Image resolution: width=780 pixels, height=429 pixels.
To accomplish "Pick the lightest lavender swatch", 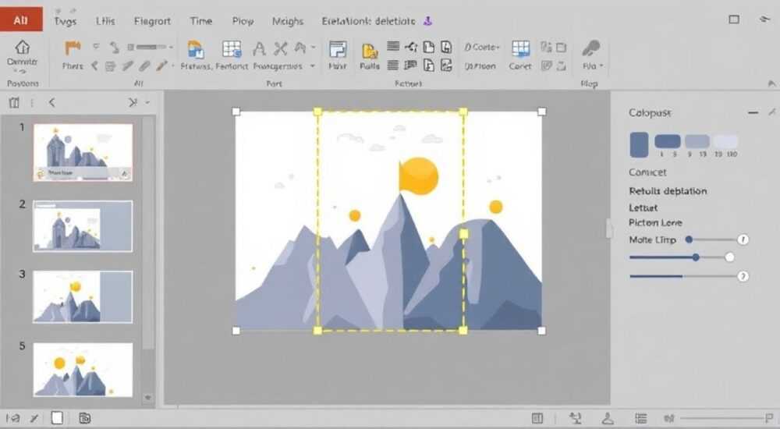I will pyautogui.click(x=725, y=141).
